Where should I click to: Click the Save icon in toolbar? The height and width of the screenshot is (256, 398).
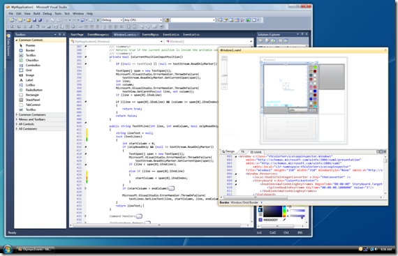click(34, 20)
